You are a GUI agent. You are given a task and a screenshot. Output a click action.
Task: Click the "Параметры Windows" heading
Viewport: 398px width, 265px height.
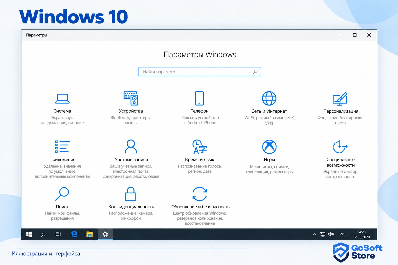200,55
